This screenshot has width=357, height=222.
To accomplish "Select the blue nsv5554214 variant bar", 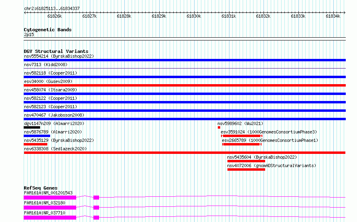I will point(185,60).
